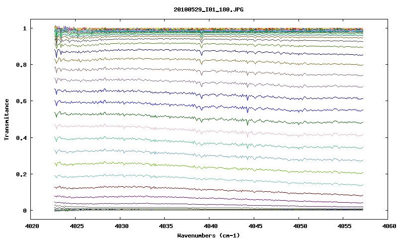Click the x-axis tick label 4055
This screenshot has height=239, width=398.
(344, 226)
